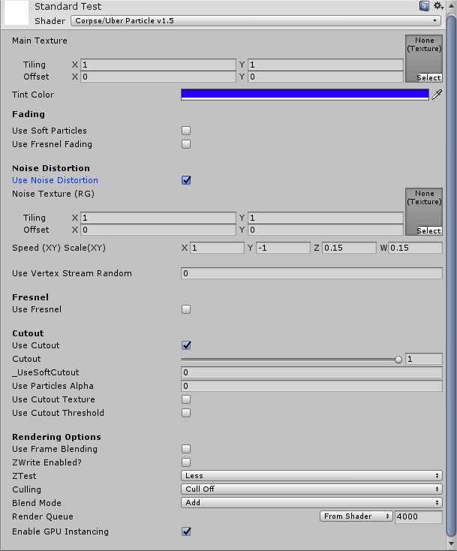Viewport: 457px width, 551px height.
Task: Click the Rendering Options heading
Action: coord(56,437)
